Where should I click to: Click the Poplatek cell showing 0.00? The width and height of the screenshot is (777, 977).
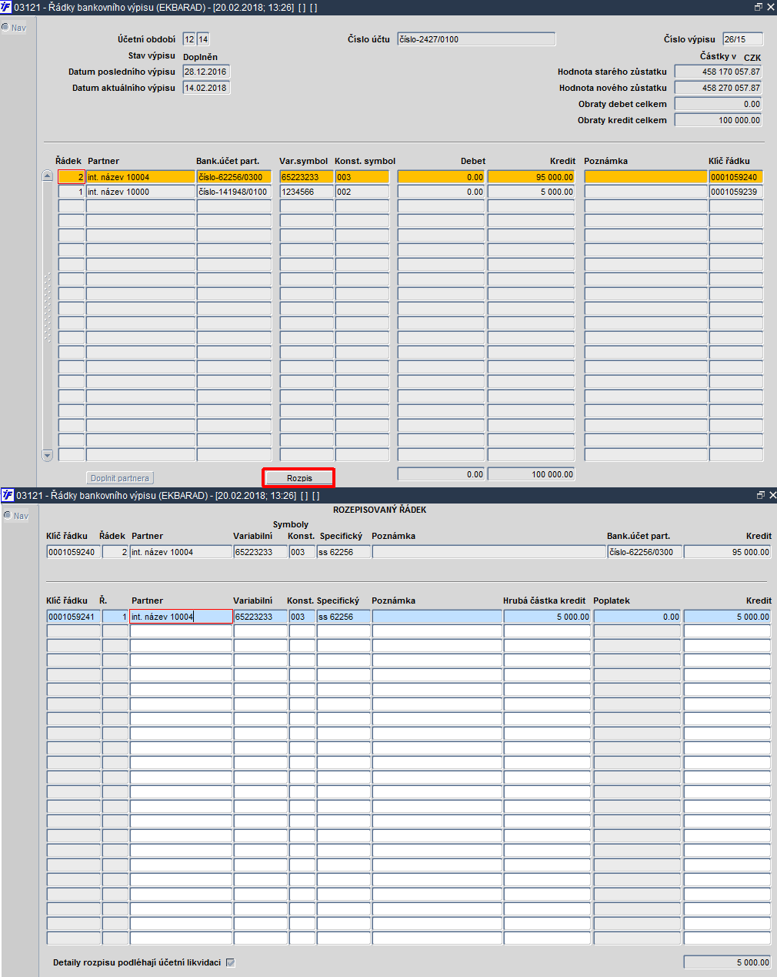(638, 617)
